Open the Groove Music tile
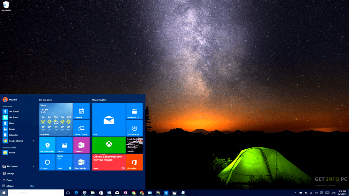The width and height of the screenshot is (349, 196). (134, 128)
